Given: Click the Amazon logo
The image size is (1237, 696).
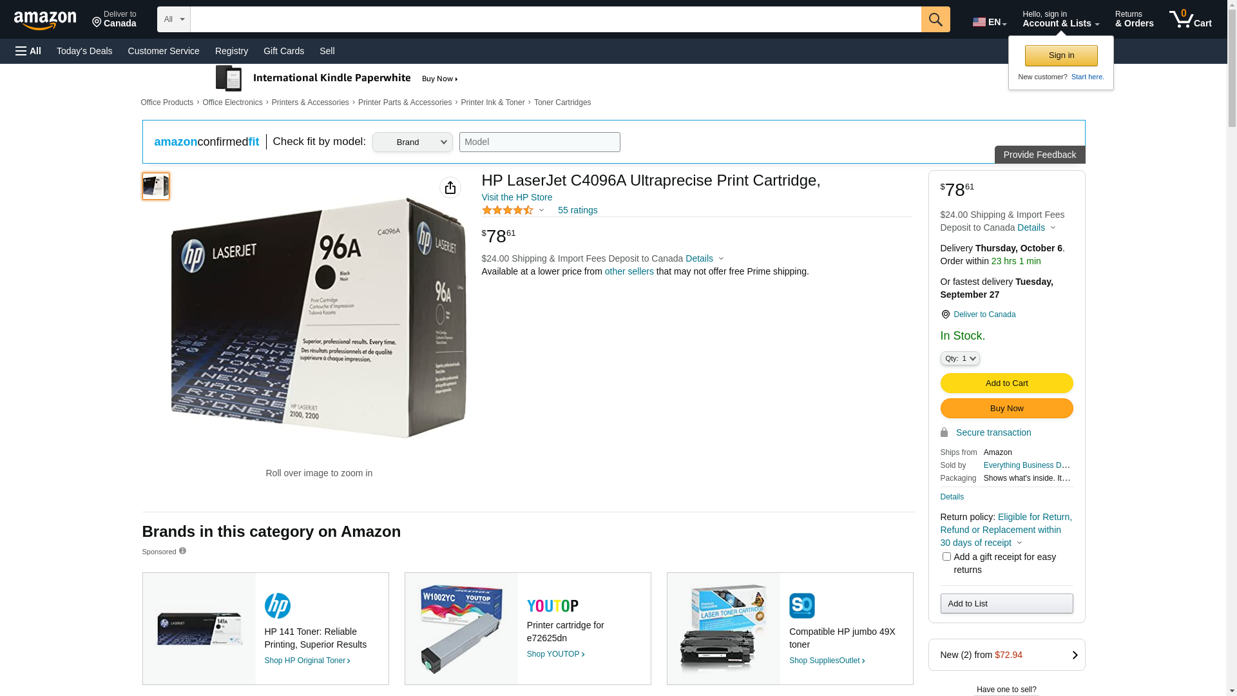Looking at the screenshot, I should (x=45, y=20).
